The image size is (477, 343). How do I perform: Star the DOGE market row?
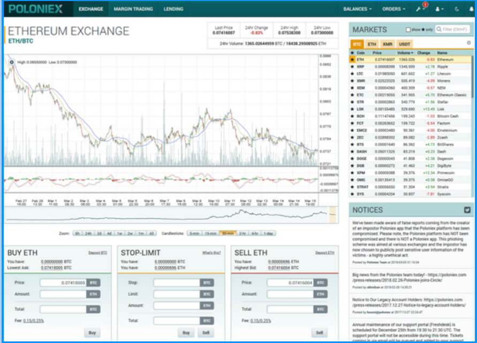click(x=352, y=158)
